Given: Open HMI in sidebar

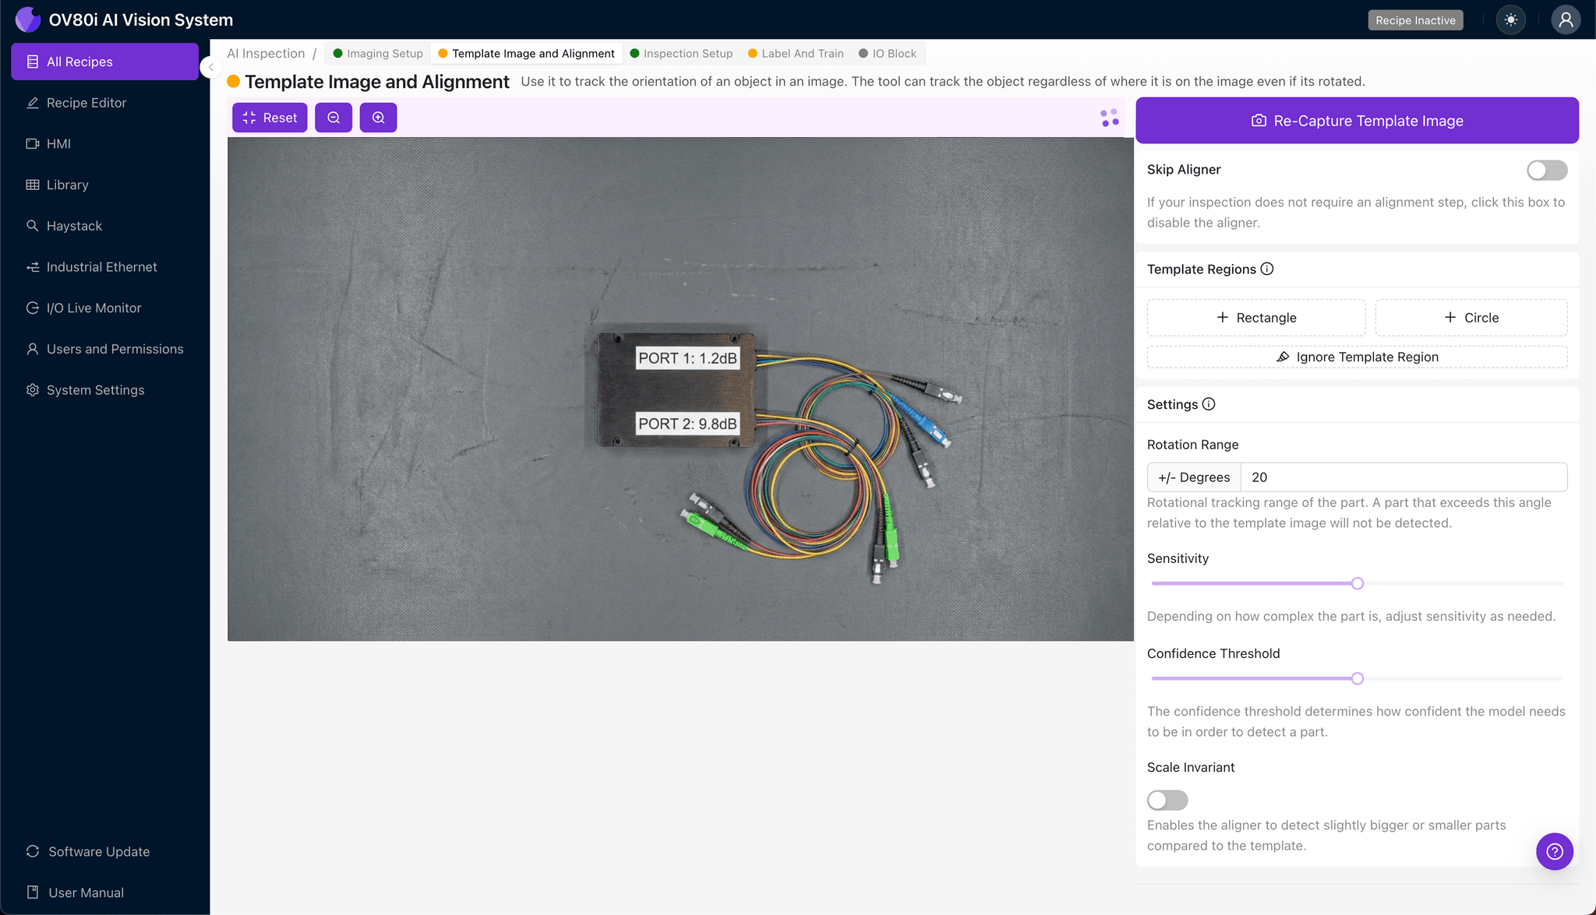Looking at the screenshot, I should (104, 143).
